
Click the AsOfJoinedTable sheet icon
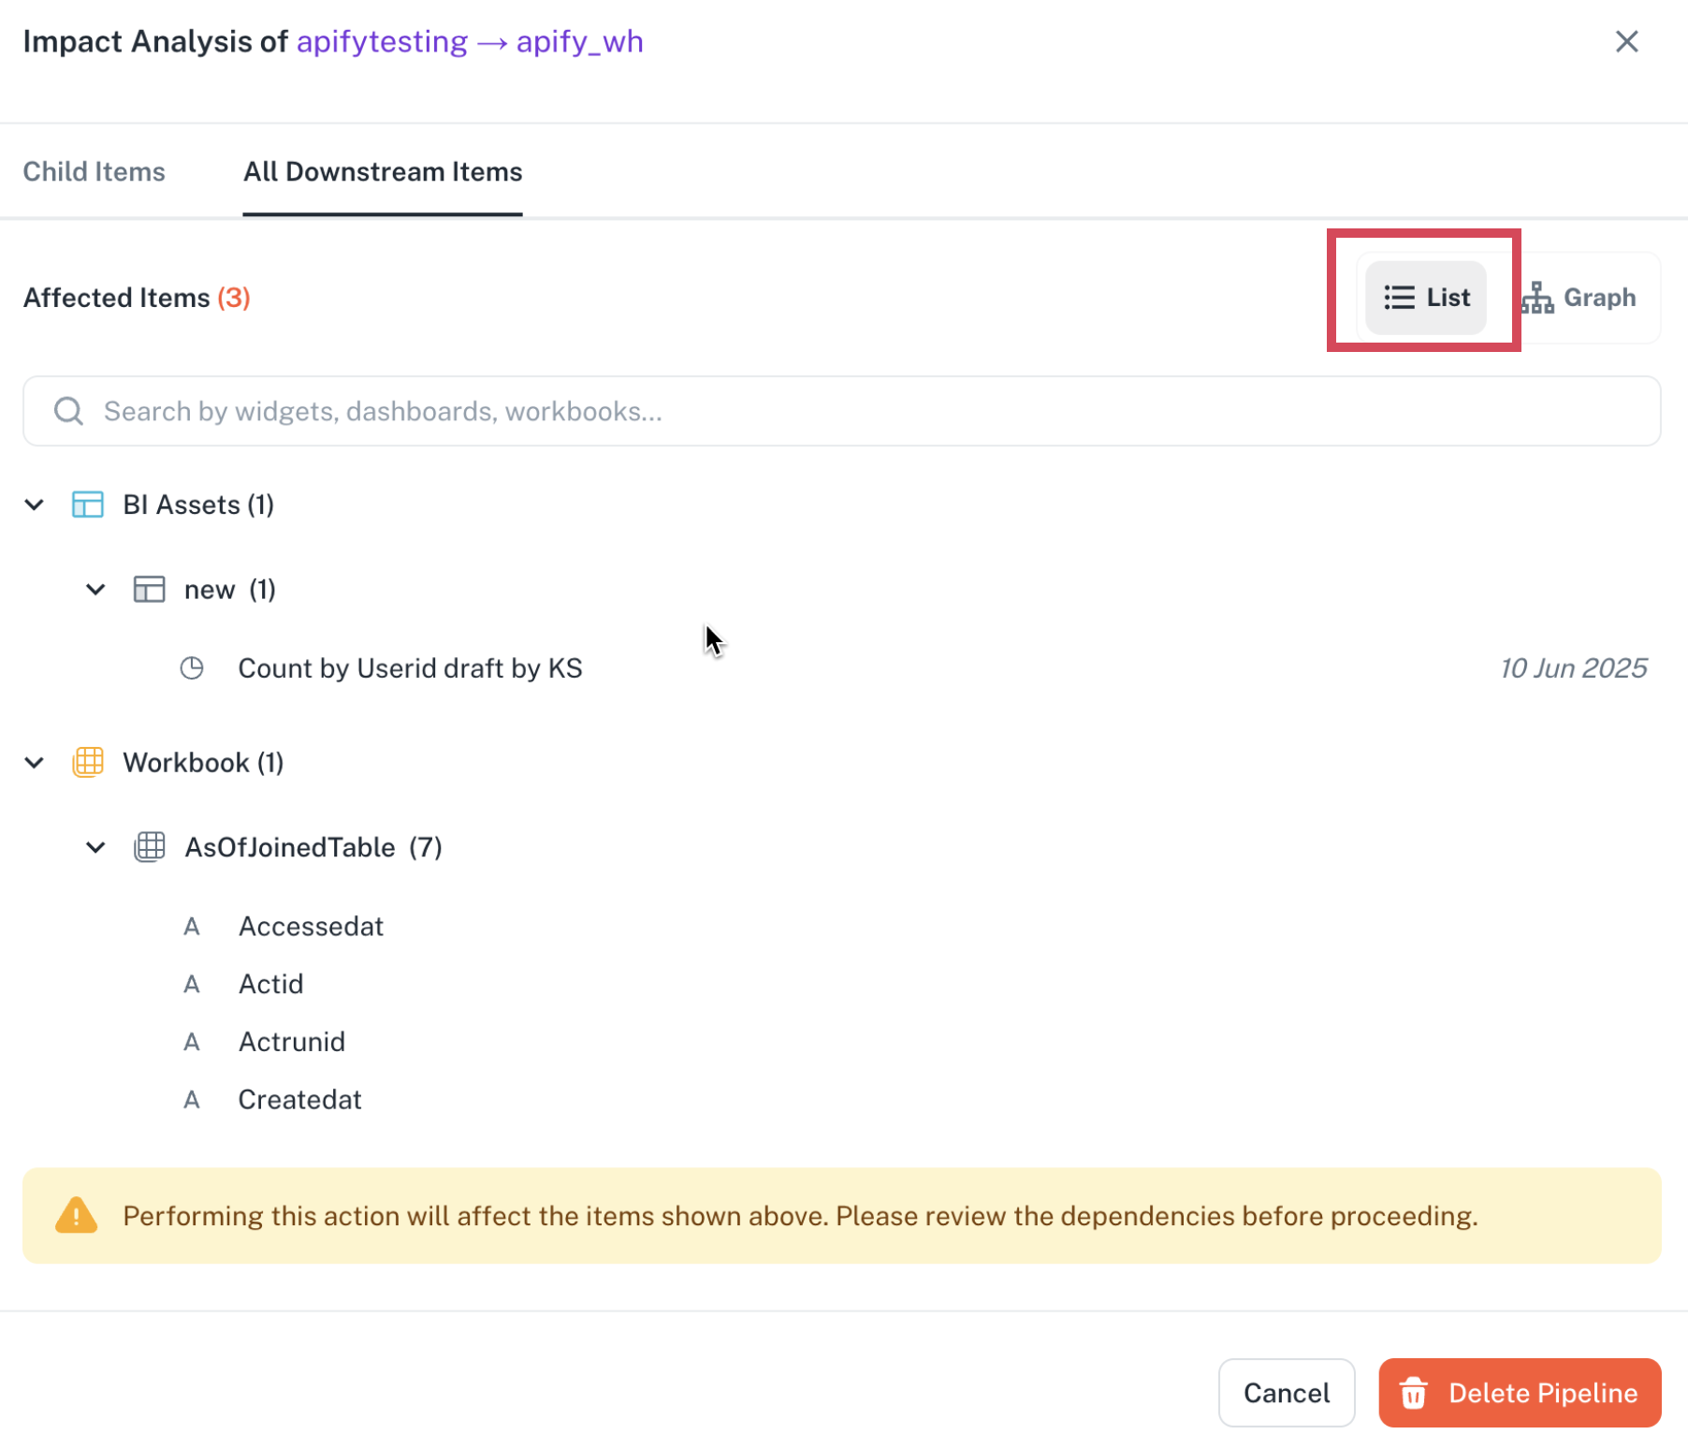(150, 847)
